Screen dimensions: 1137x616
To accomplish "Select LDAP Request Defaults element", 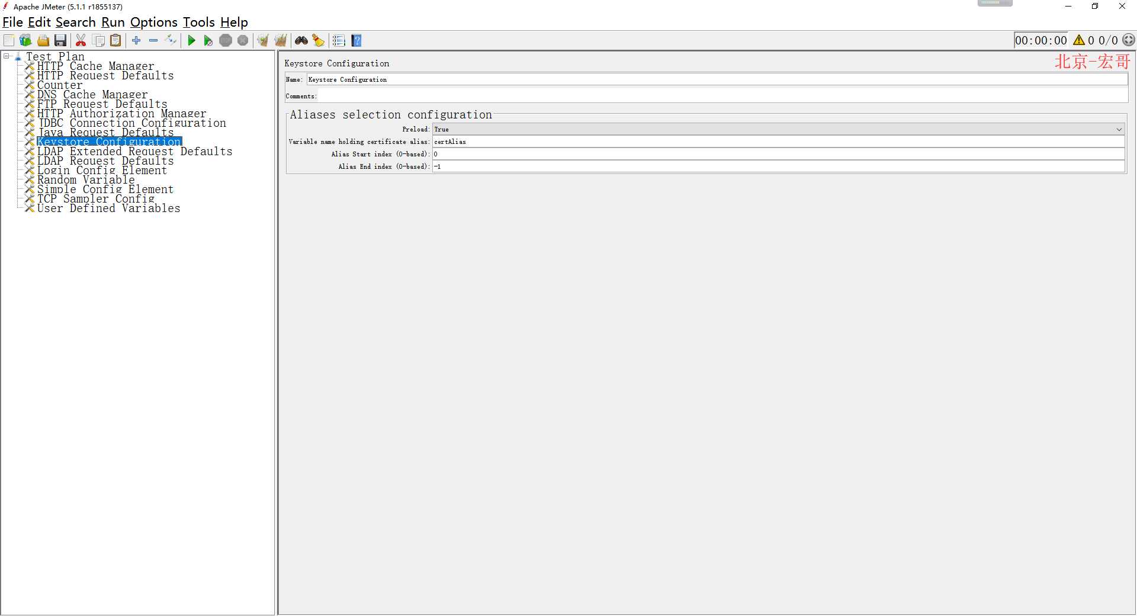I will pyautogui.click(x=105, y=161).
